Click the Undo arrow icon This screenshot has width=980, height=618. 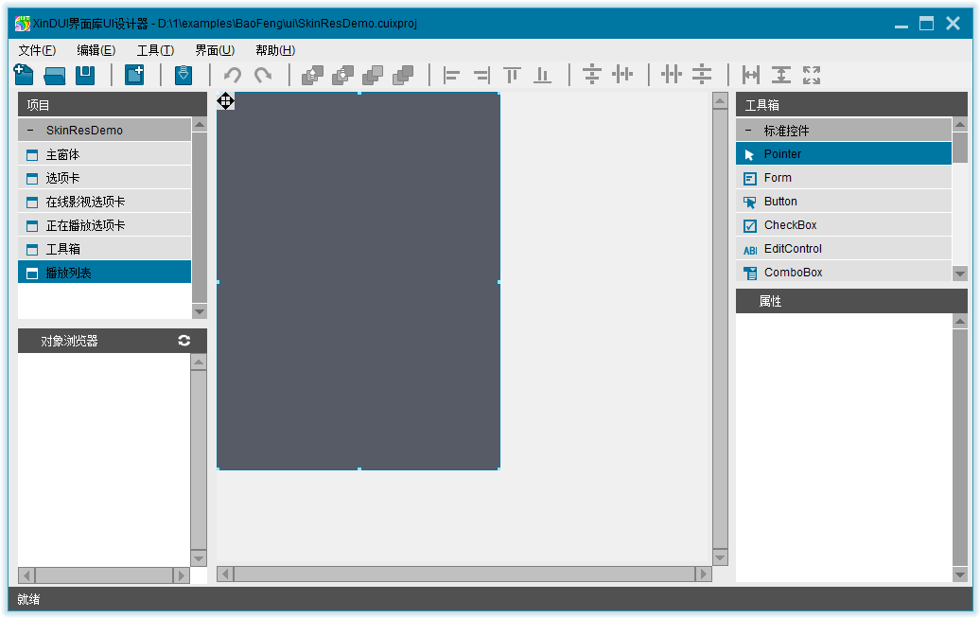pos(233,76)
